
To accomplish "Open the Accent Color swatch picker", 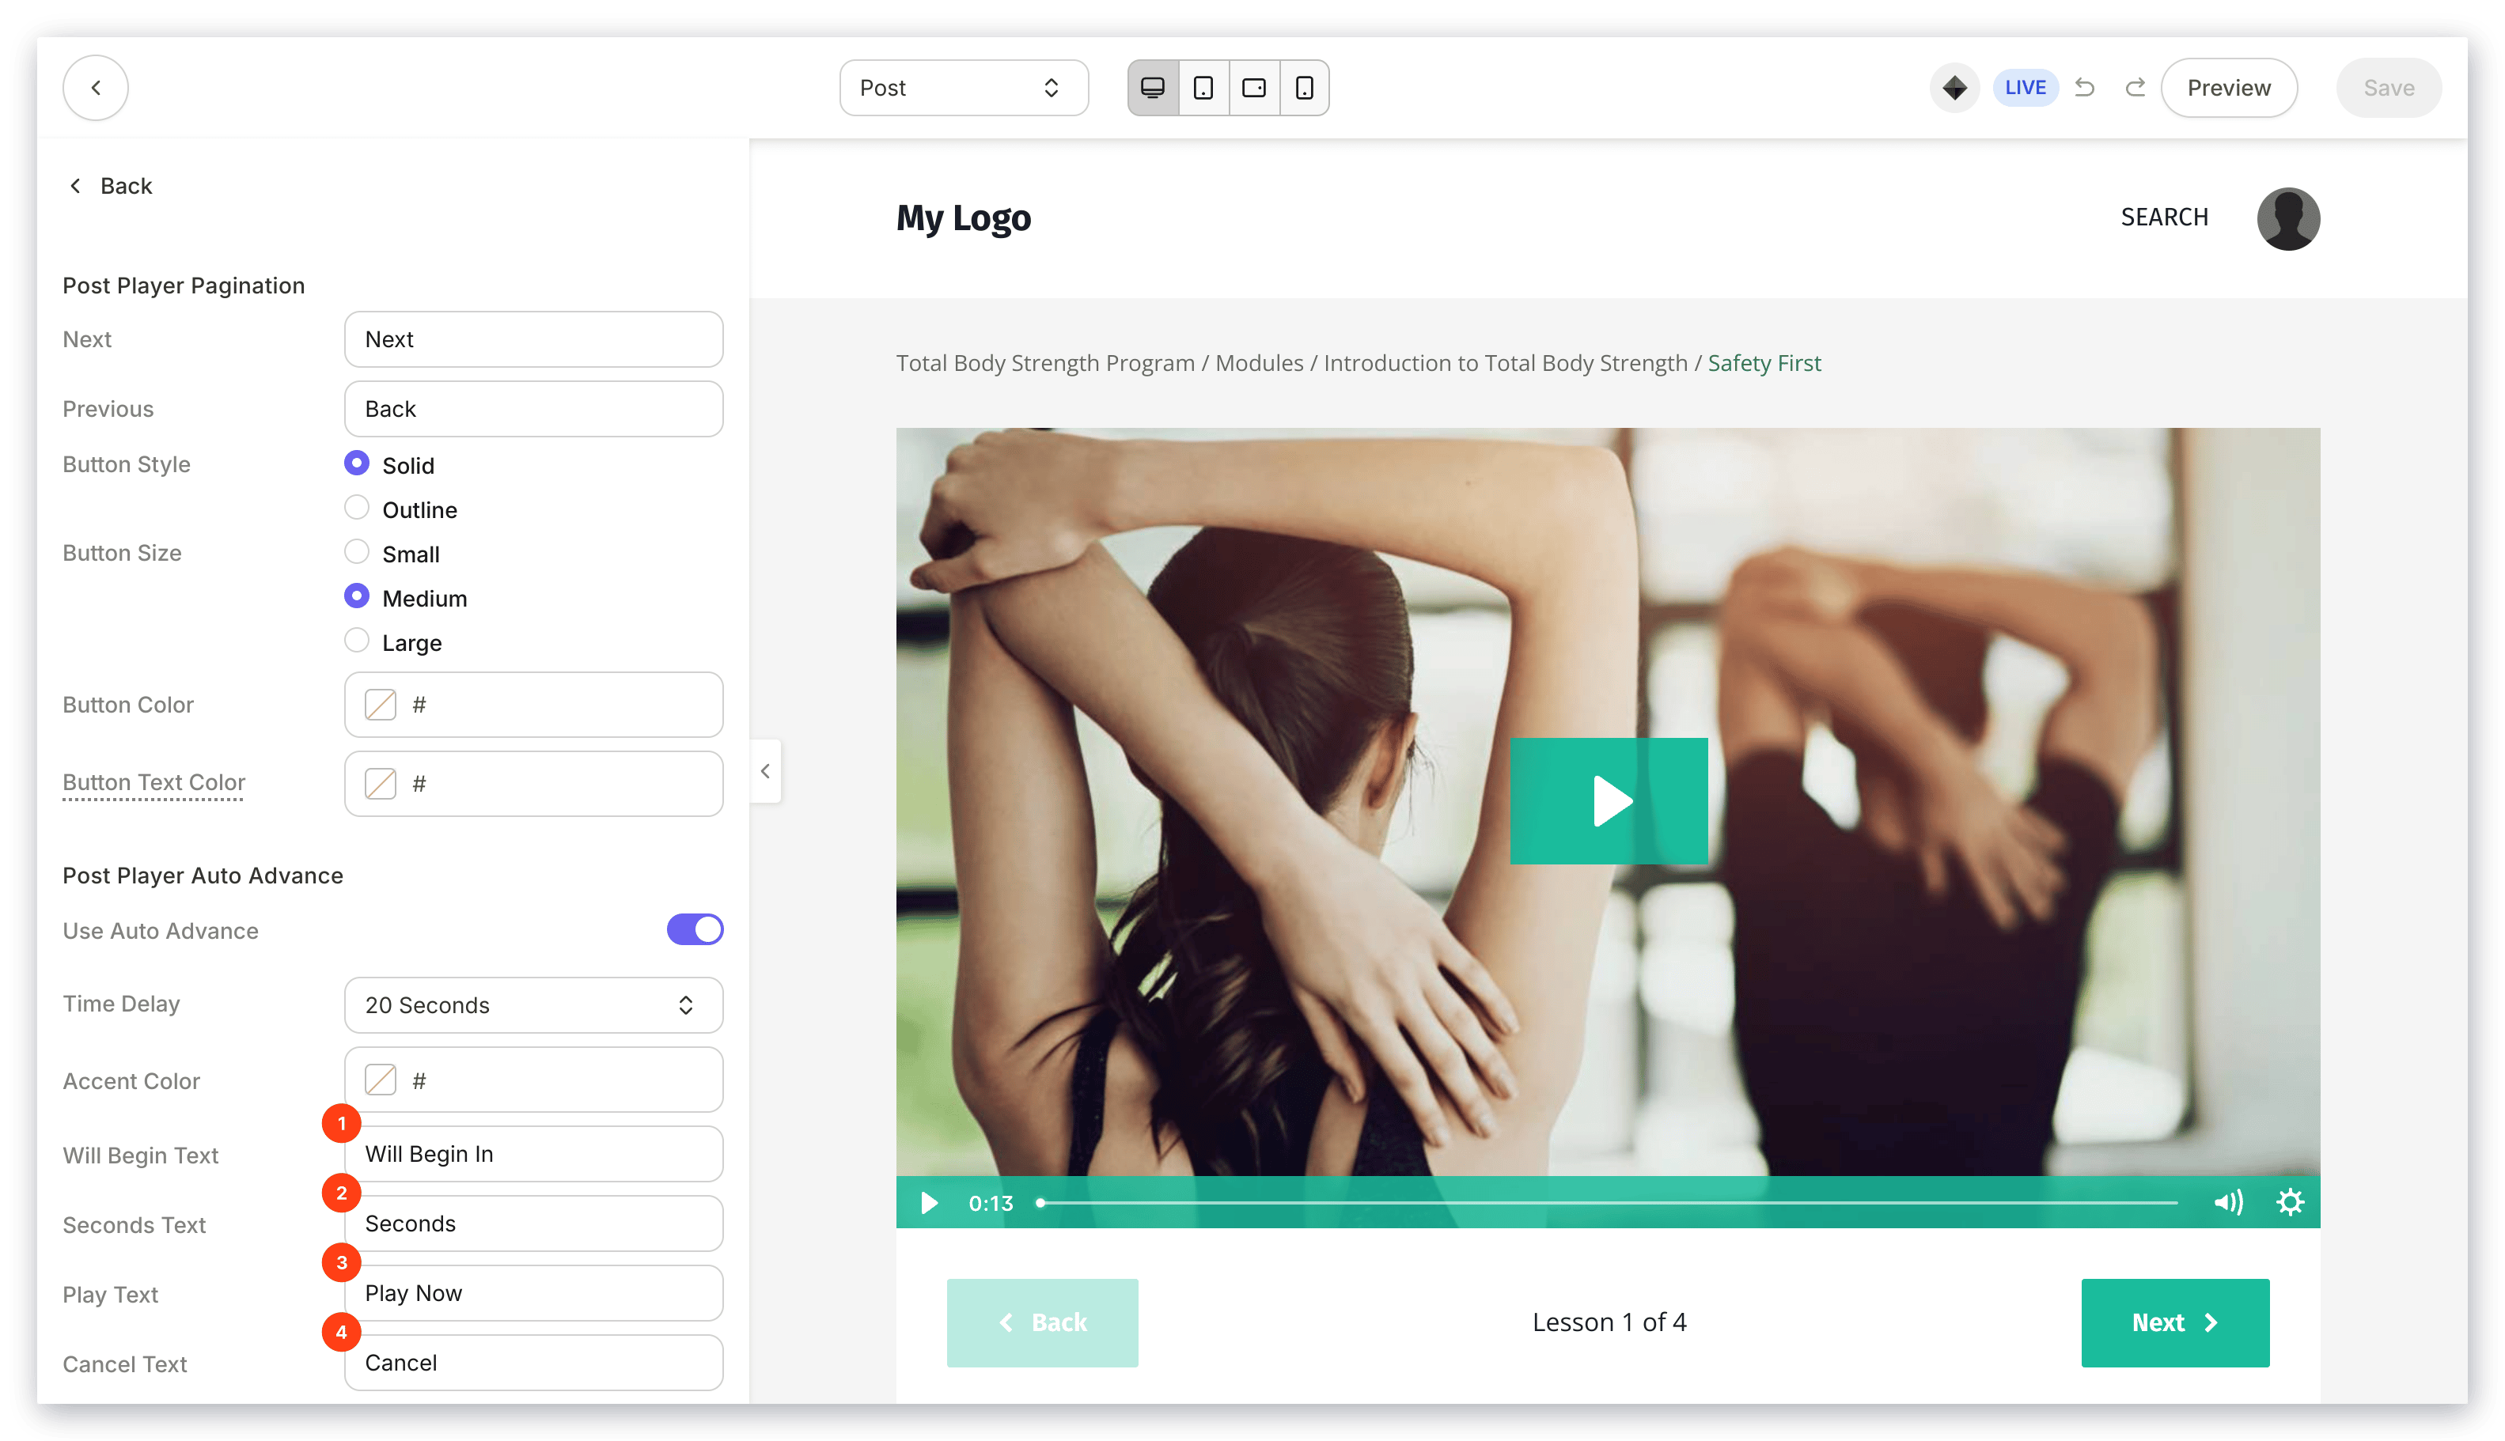I will (381, 1080).
